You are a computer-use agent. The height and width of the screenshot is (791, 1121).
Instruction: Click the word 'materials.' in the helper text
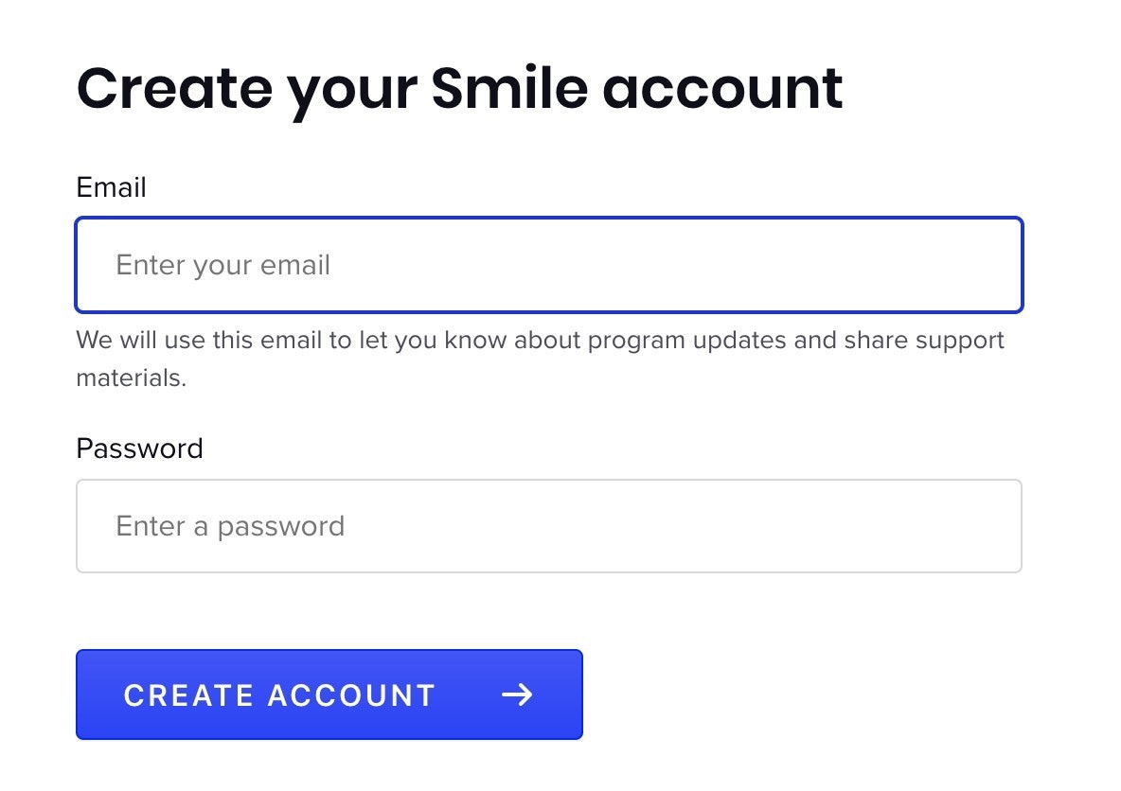(132, 378)
